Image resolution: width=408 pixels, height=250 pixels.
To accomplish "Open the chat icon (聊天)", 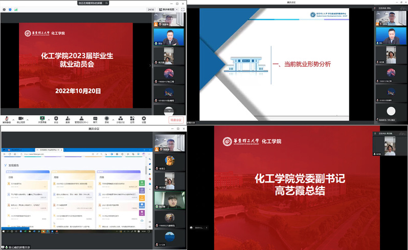I will pos(95,118).
